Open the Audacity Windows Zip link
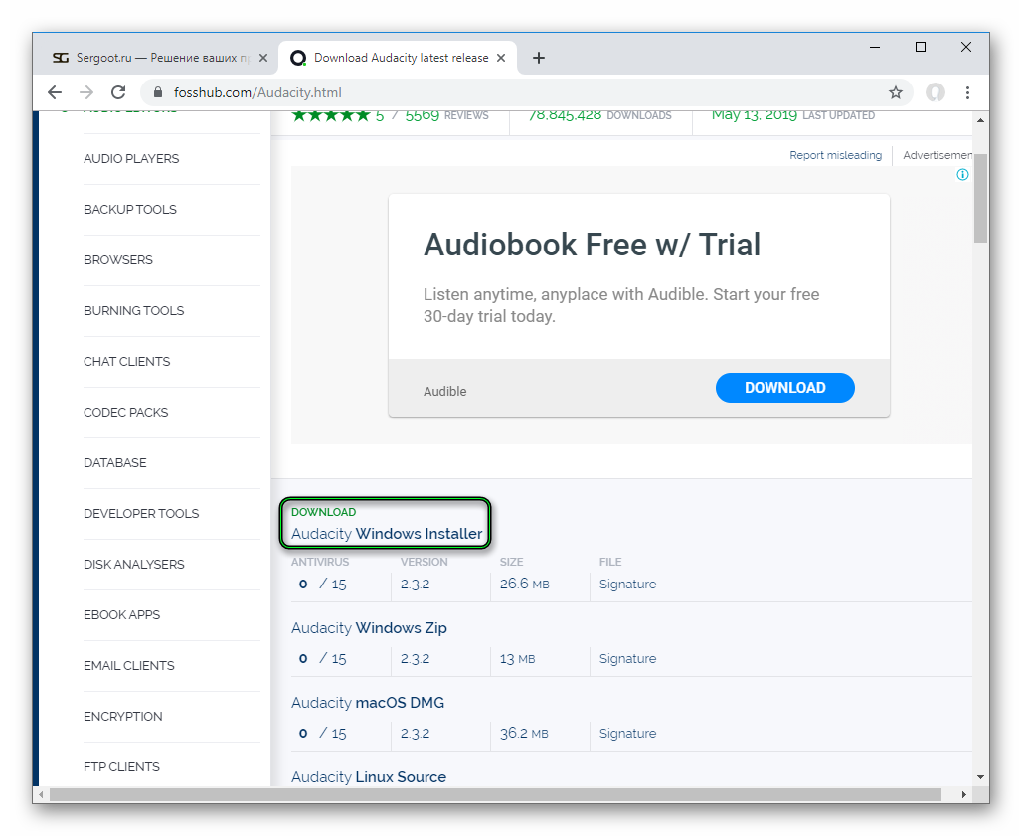Viewport: 1022px width, 836px height. [x=369, y=628]
